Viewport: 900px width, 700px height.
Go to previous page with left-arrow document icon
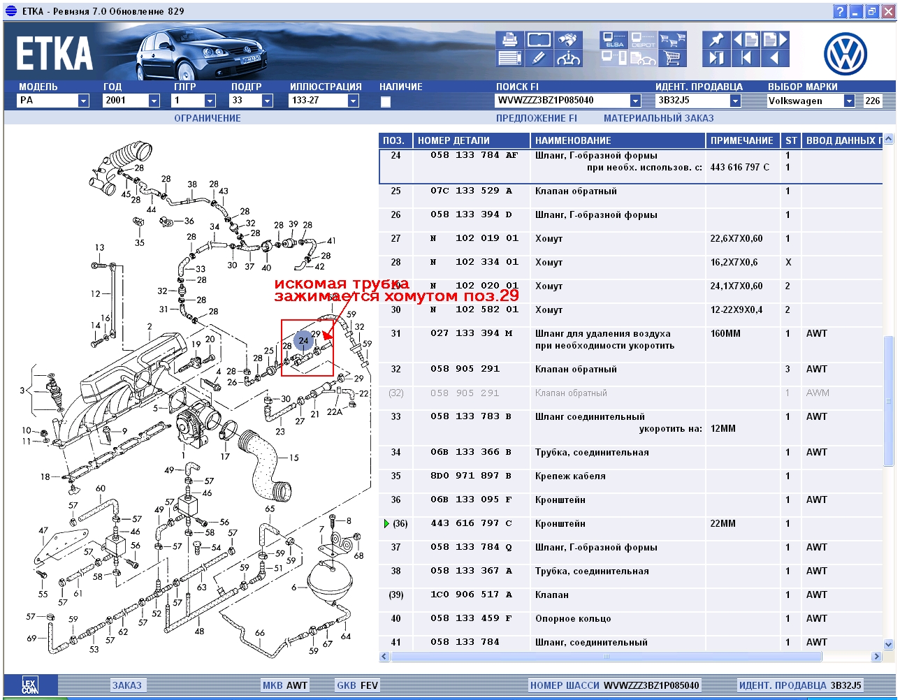point(746,40)
